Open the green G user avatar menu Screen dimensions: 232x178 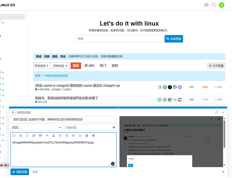221,5
